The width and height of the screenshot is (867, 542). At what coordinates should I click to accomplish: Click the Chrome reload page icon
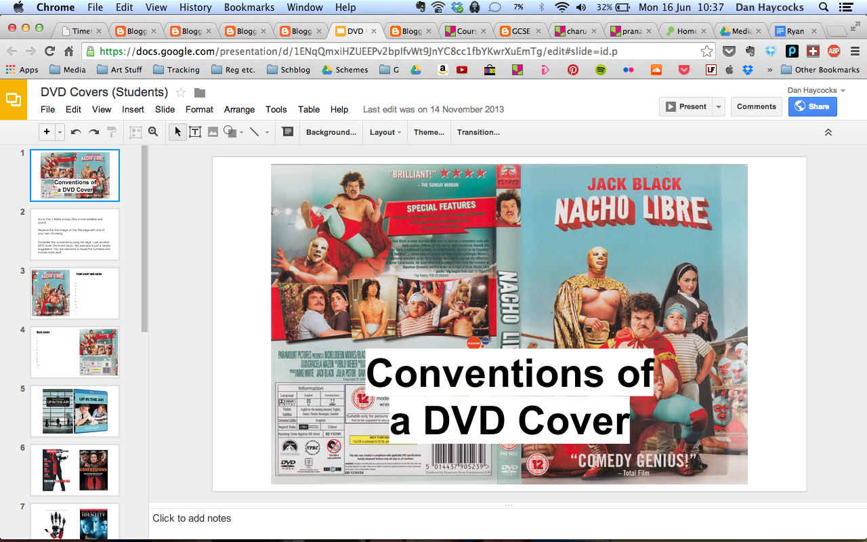(49, 51)
